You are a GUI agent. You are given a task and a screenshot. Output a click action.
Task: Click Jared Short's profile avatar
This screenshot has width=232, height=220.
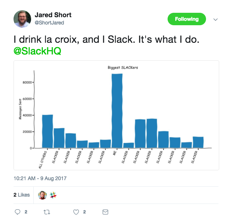point(22,19)
